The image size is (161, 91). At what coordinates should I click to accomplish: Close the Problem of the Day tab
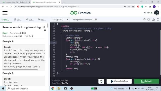[x=29, y=2]
